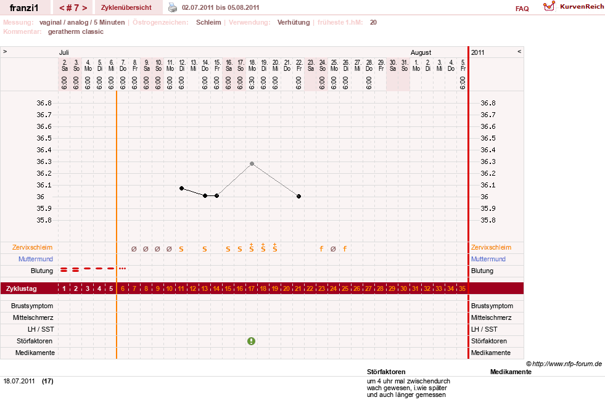
Task: Click the Juli month label
Action: click(64, 52)
